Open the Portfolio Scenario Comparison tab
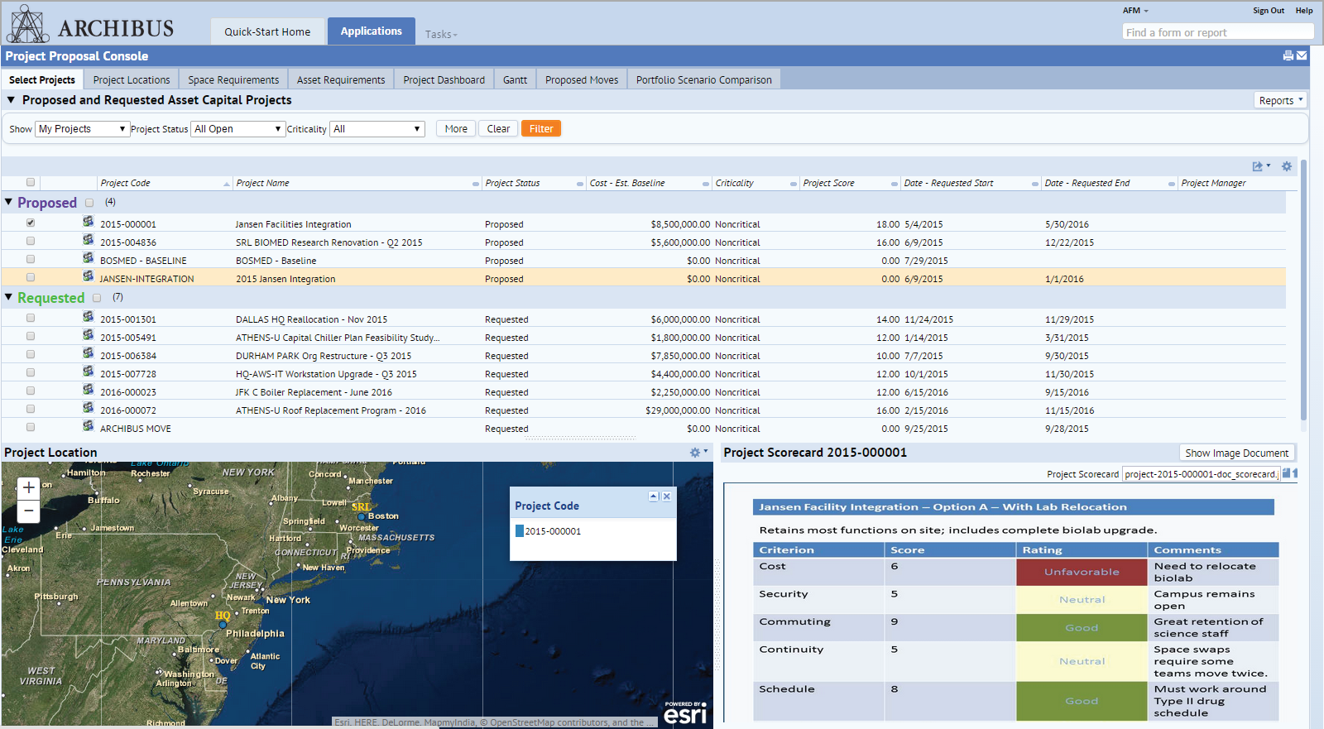 click(x=703, y=80)
